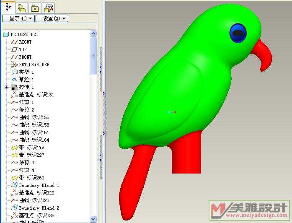Select the 基准点 标识320 datum point icon
This screenshot has height=223, width=292.
(x=14, y=193)
